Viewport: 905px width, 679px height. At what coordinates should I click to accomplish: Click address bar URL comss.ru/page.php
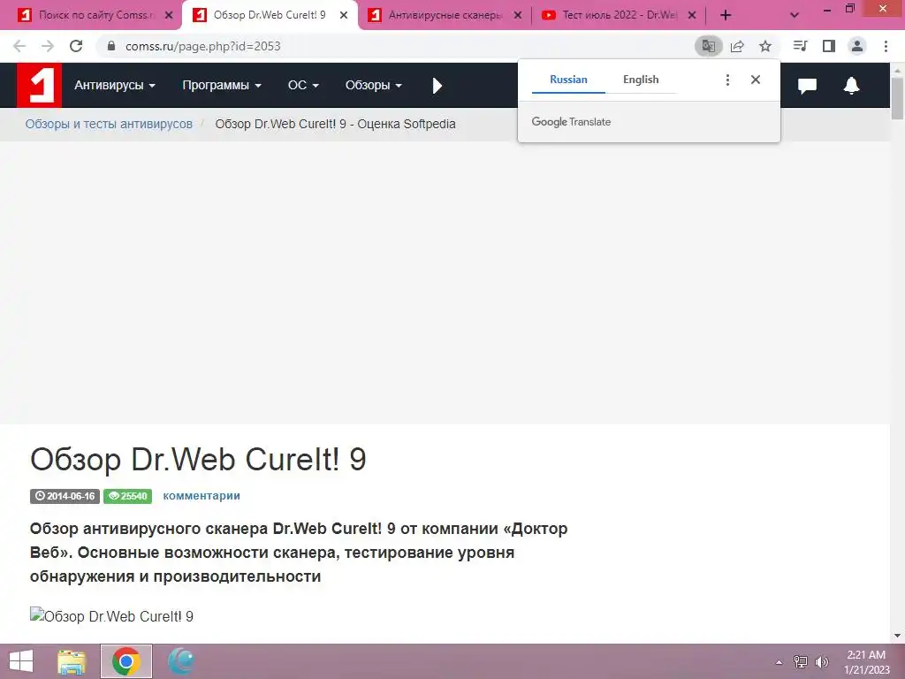tap(203, 46)
